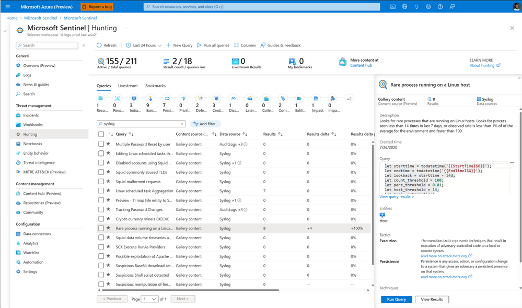Collapse the left navigation menu
The height and width of the screenshot is (308, 522).
point(84,45)
